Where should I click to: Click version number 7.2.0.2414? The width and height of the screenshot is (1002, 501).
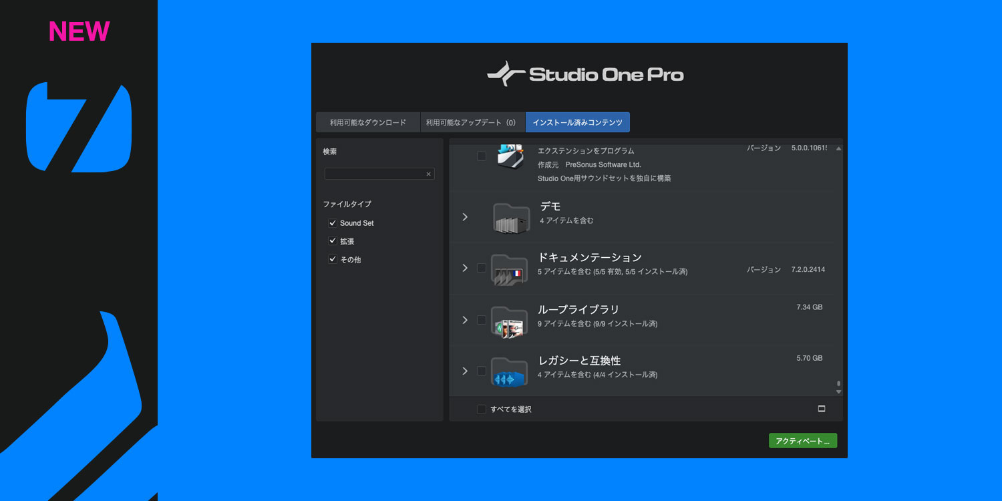coord(808,270)
